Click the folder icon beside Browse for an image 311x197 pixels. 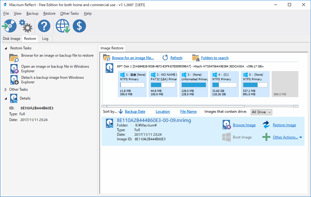[14, 58]
